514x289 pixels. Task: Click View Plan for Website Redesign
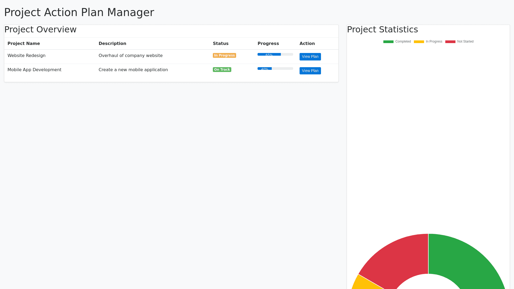coord(310,57)
